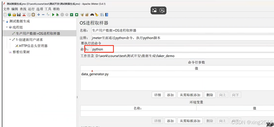Image resolution: width=274 pixels, height=127 pixels.
Task: Select 线程组 in the tree
Action: click(17, 27)
